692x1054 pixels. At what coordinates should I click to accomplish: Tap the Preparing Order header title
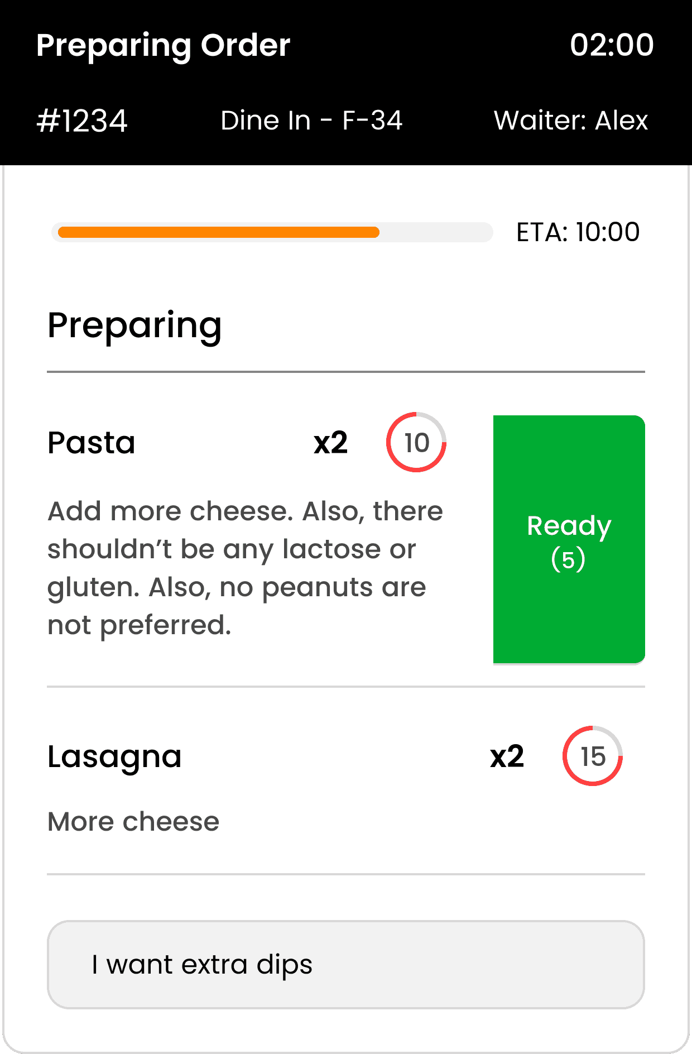coord(163,45)
